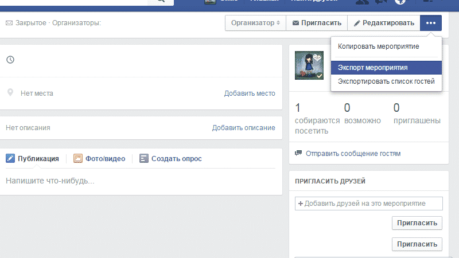This screenshot has width=459, height=258.
Task: Click the ПРИГЛАСИТЬ ДРУЗЕЙ heading
Action: click(330, 181)
